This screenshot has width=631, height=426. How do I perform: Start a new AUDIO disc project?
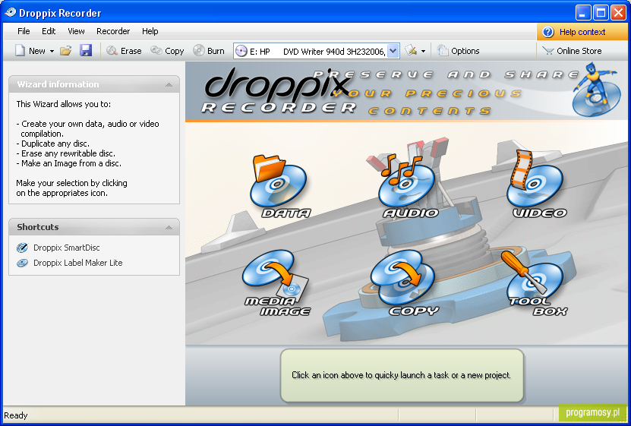click(407, 186)
